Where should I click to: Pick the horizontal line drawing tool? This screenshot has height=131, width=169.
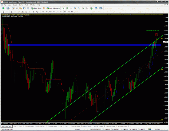[15, 12]
